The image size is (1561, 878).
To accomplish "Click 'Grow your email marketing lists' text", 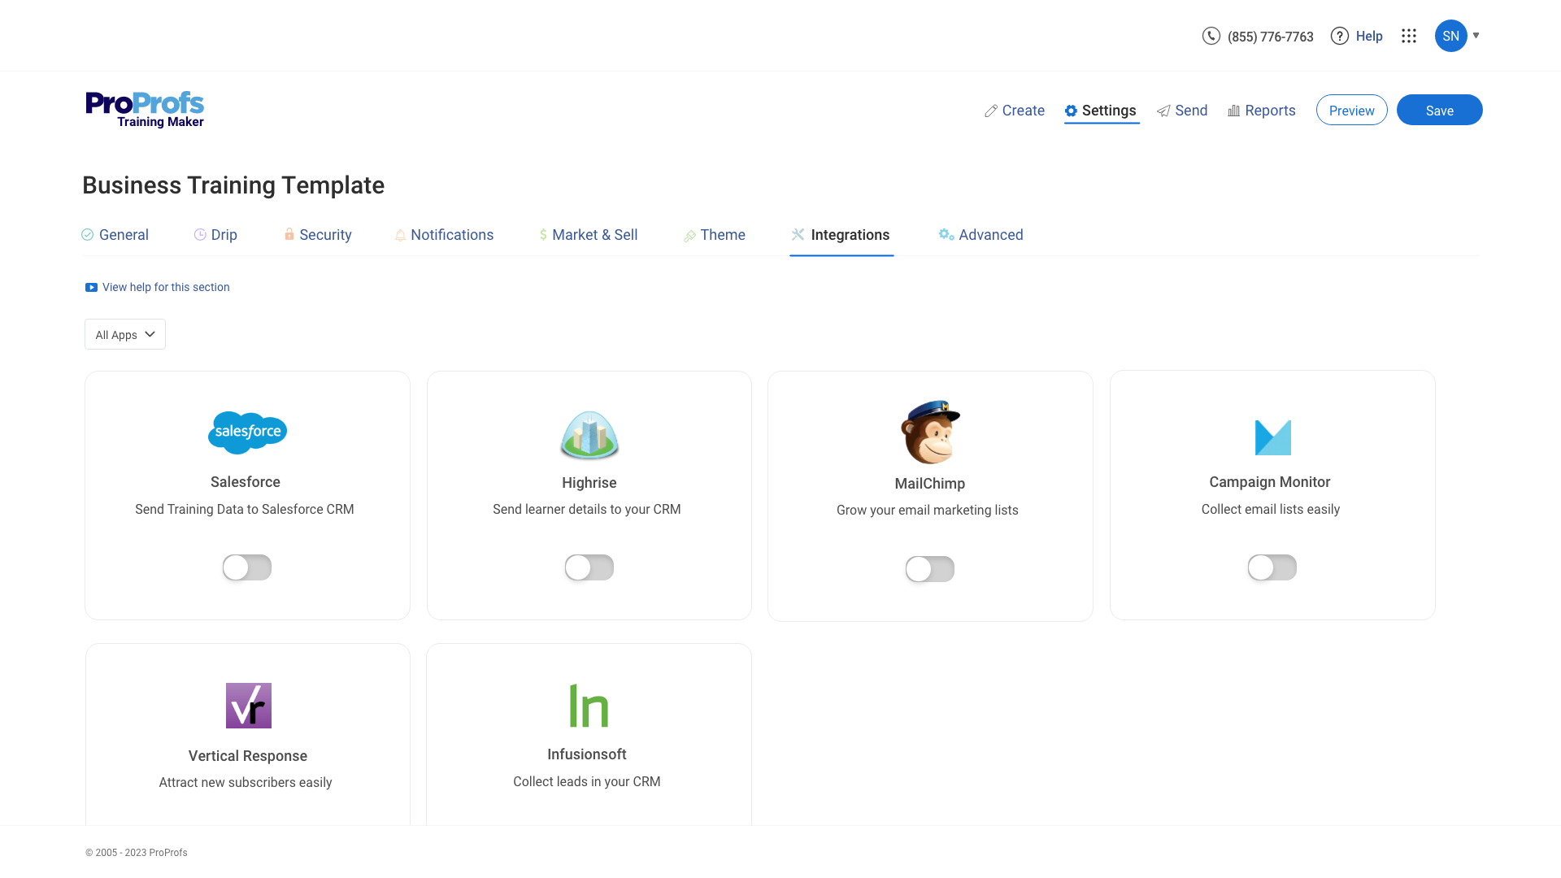I will tap(928, 510).
